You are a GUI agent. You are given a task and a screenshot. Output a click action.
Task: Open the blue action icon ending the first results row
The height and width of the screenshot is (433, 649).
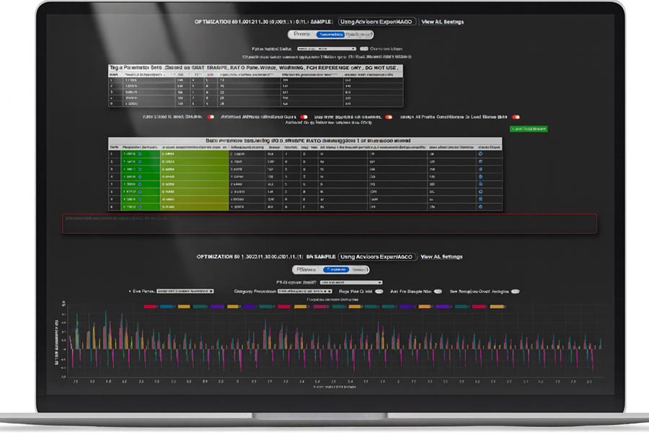(480, 154)
